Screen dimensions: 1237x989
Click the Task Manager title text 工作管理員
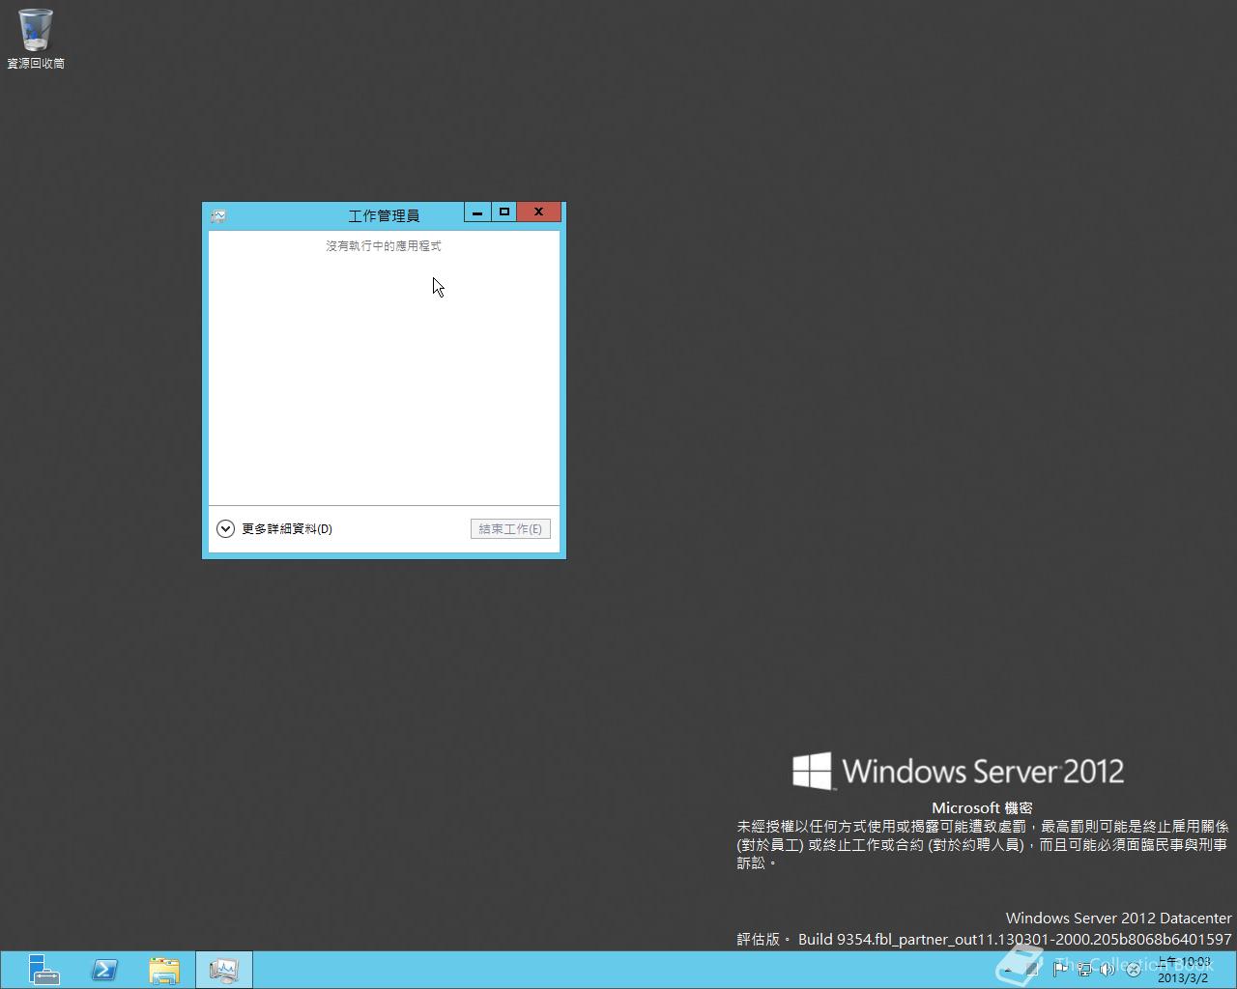point(384,215)
